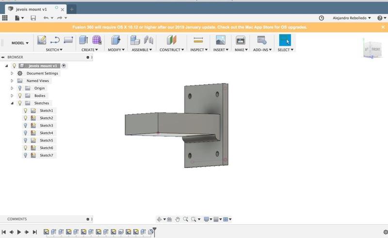Expand the Document Settings node
Viewport: 388px width, 238px height.
click(x=12, y=73)
